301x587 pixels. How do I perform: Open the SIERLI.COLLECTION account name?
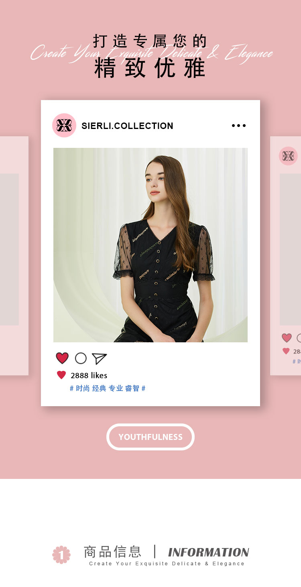tap(127, 126)
